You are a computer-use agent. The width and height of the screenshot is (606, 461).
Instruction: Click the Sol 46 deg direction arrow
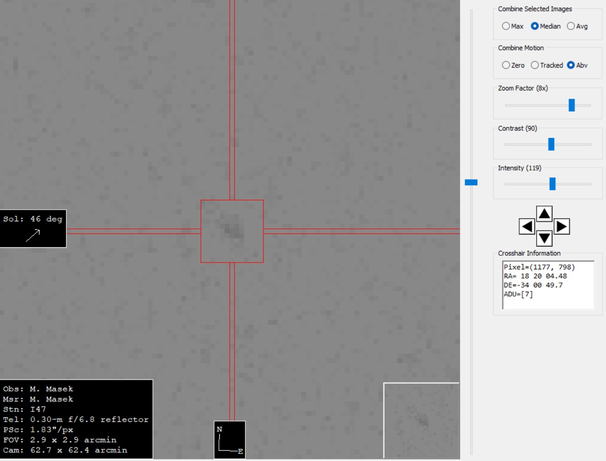point(33,235)
